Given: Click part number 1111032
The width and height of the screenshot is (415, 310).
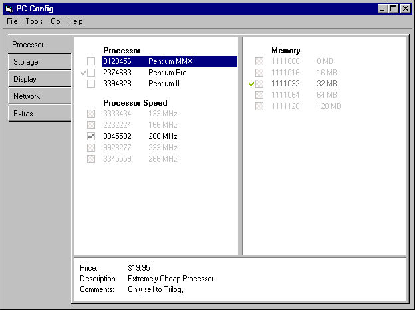Looking at the screenshot, I should [285, 84].
